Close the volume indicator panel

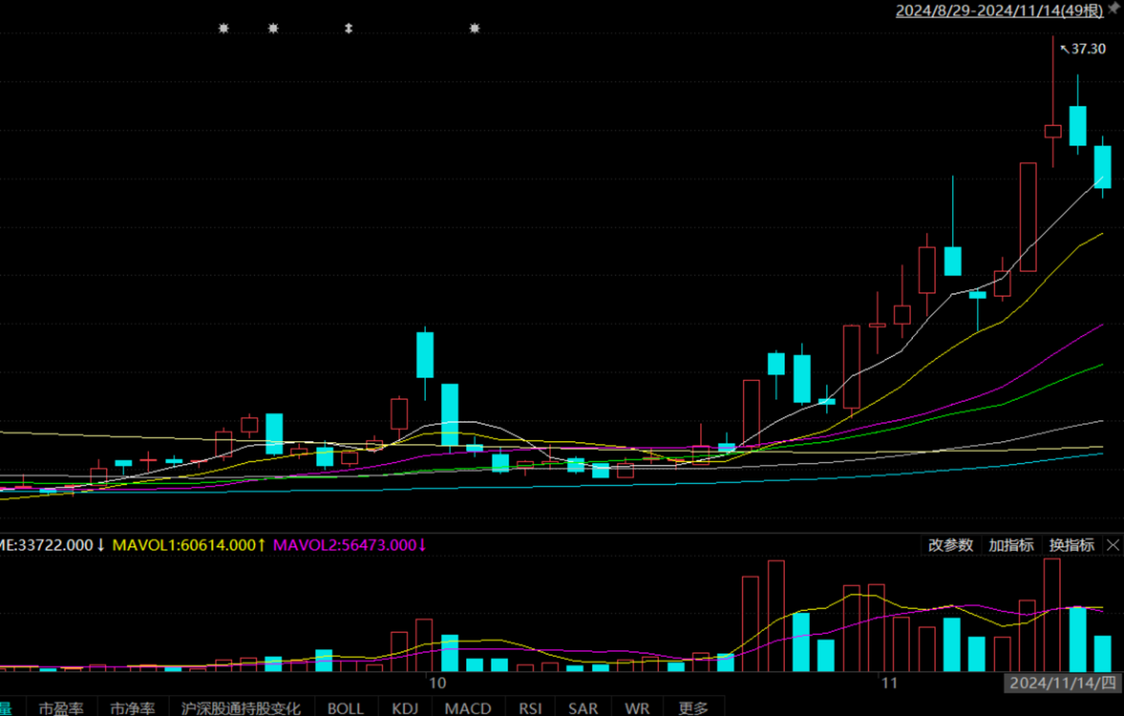click(x=1113, y=545)
